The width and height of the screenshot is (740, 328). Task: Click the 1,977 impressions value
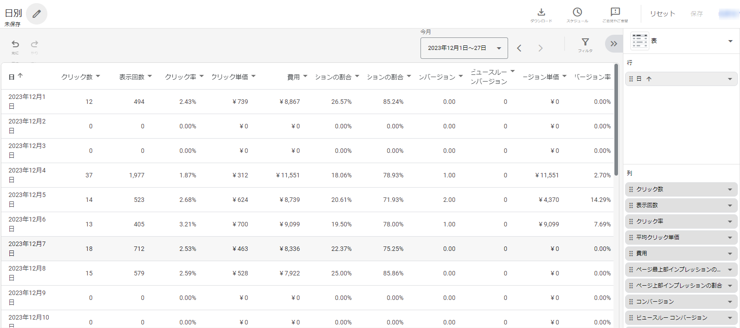coord(137,175)
